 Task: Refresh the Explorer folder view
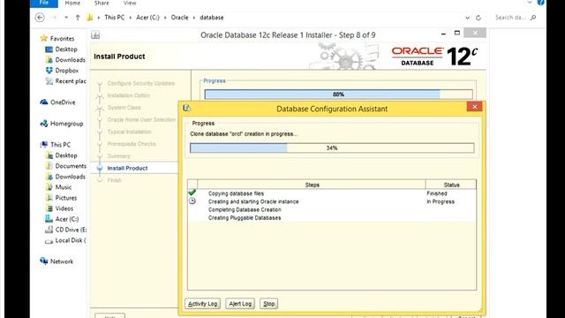tap(478, 18)
